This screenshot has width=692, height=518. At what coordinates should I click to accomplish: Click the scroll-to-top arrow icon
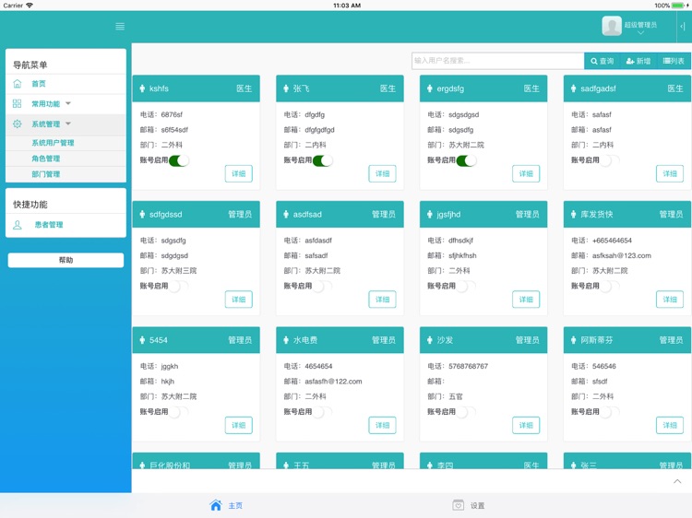coord(677,481)
